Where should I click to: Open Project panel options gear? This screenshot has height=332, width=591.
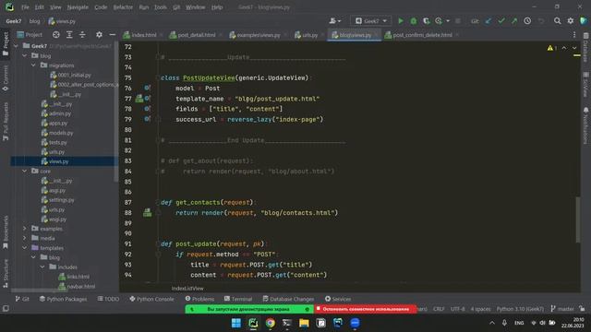[x=99, y=35]
